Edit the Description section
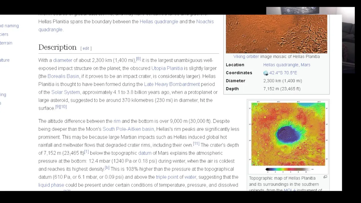Viewport: 361px width, 203px height. tap(86, 48)
